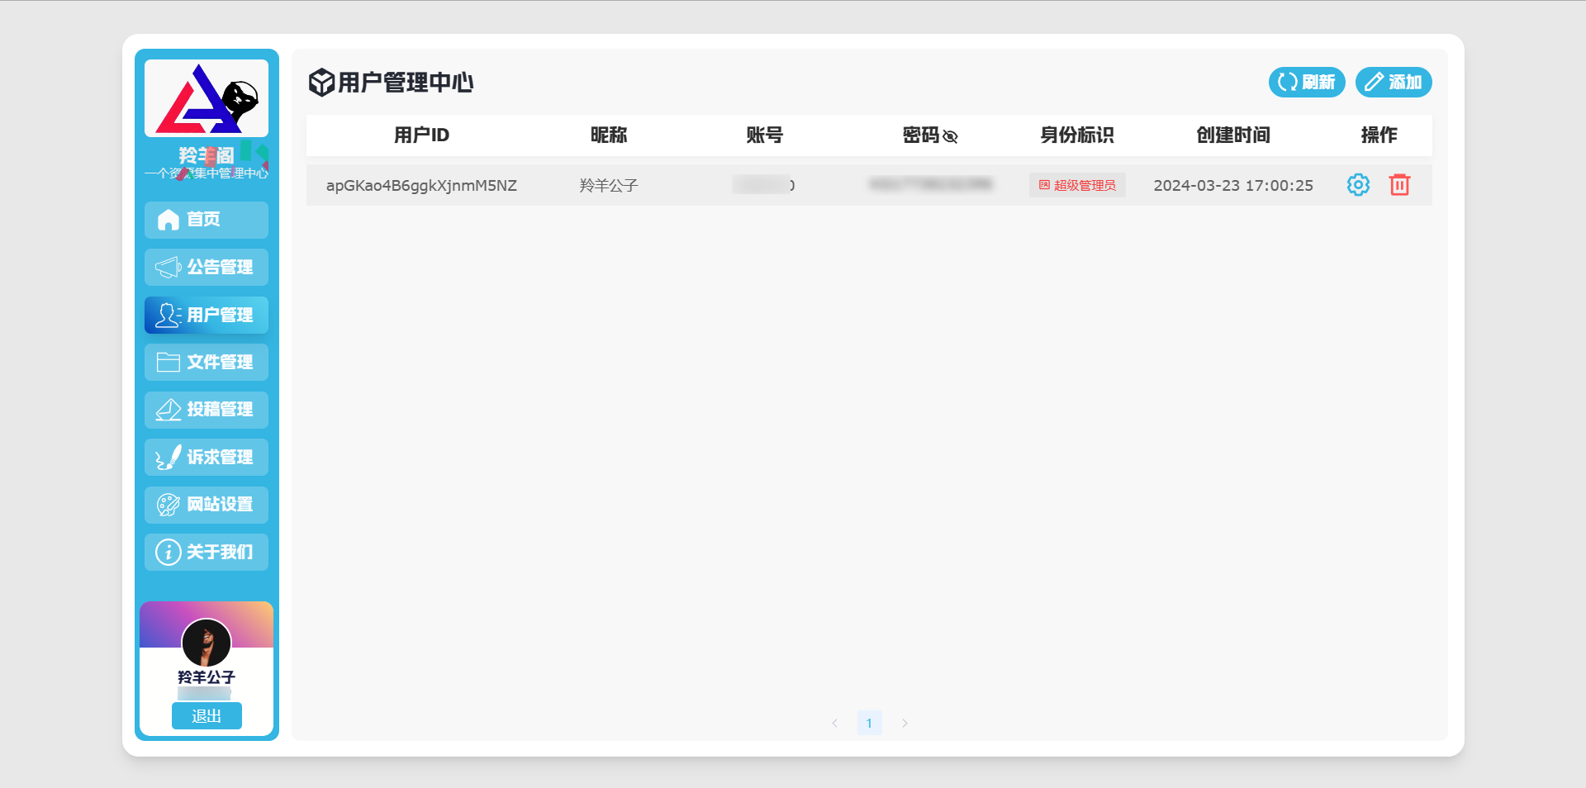Click the box icon beside 用户管理中心 title
This screenshot has height=788, width=1586.
click(x=321, y=83)
